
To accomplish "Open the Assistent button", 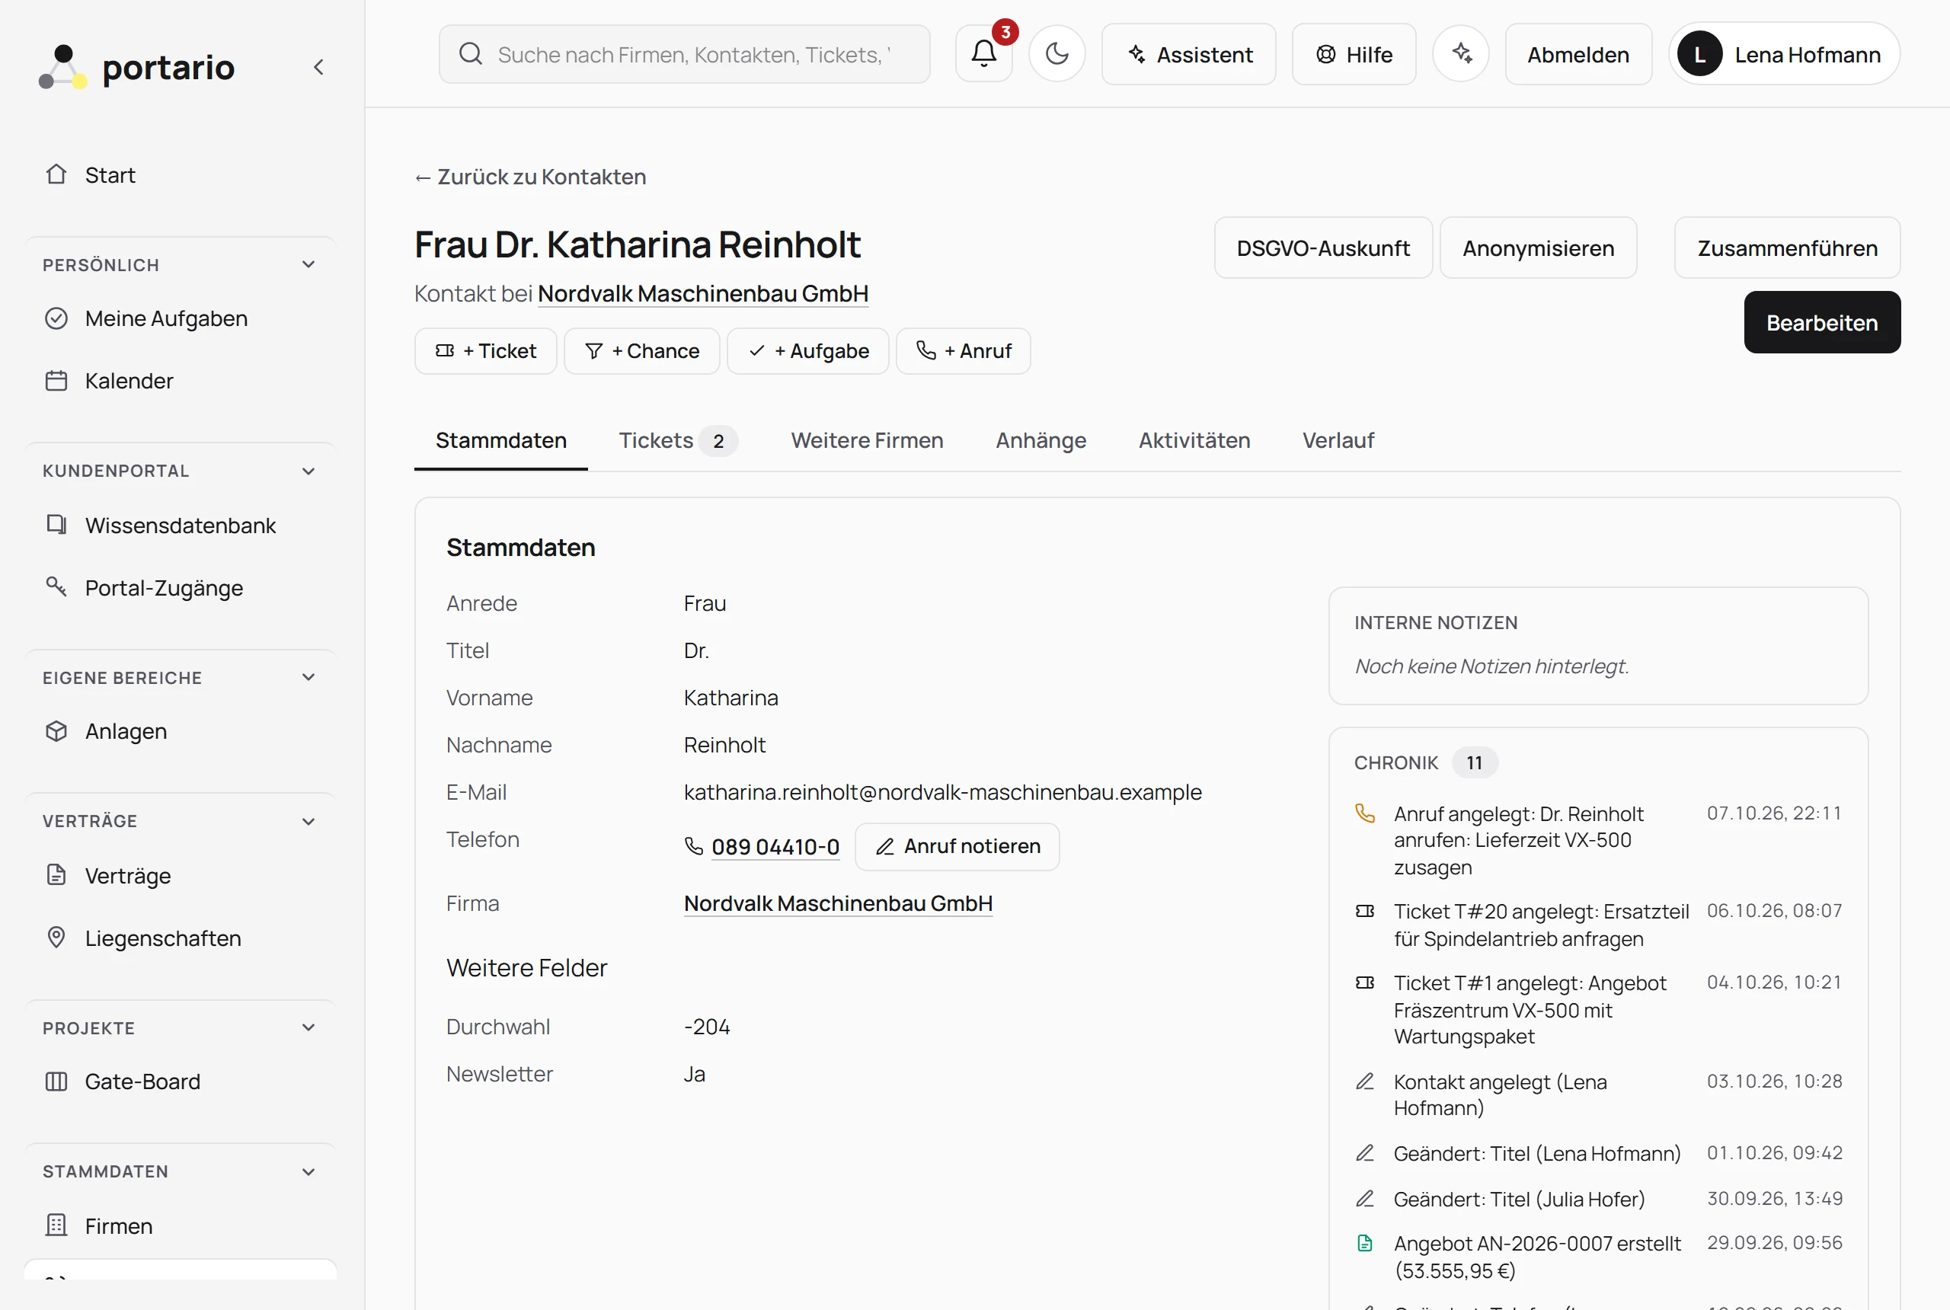I will (x=1189, y=54).
